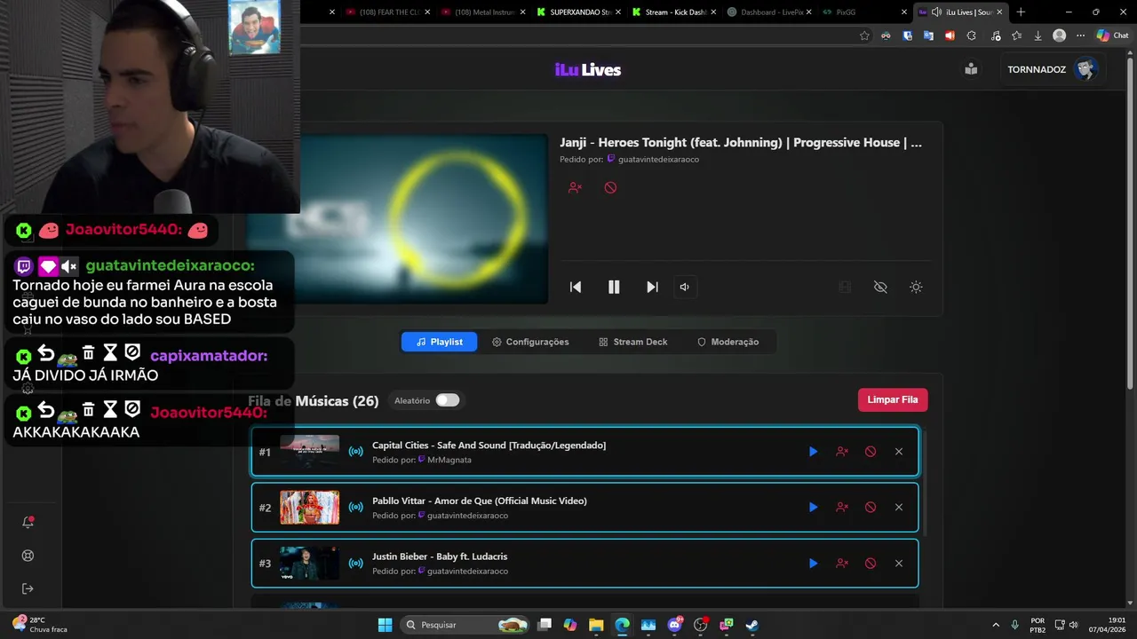Block user on Capital Cities queue row
1137x639 pixels.
(842, 452)
